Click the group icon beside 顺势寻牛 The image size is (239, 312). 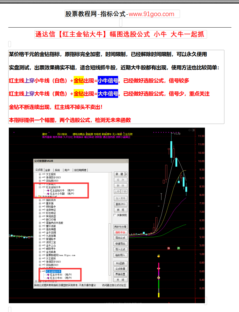(44, 249)
